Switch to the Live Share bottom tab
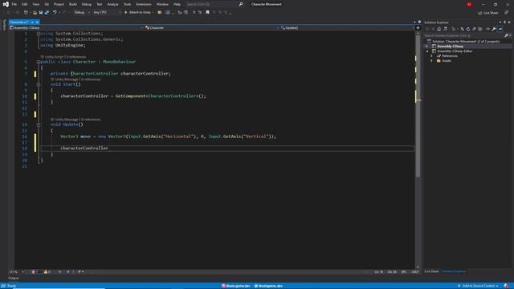The image size is (514, 289). pos(431,271)
